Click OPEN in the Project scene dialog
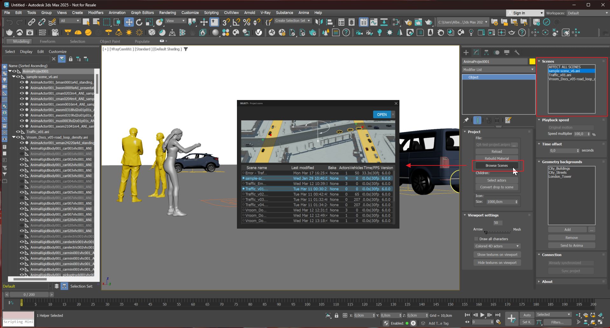Viewport: 610px width, 328px height. click(x=382, y=115)
